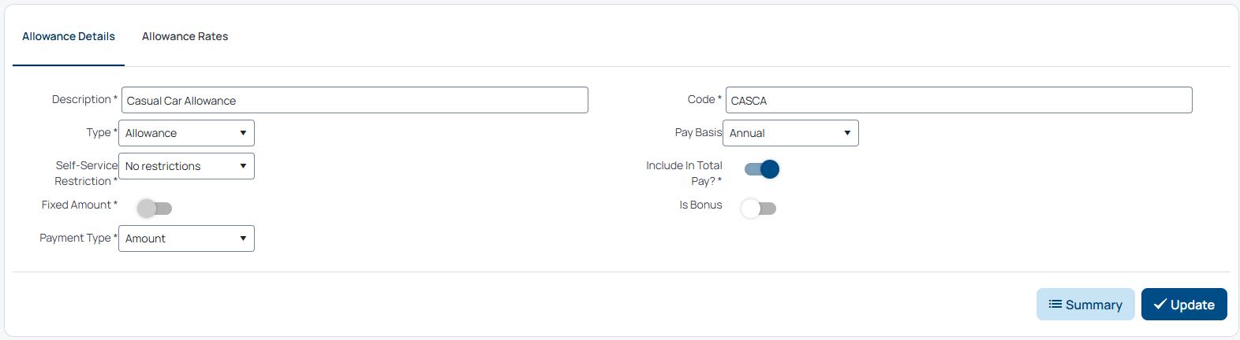Save changes with the Update button
The width and height of the screenshot is (1240, 340).
coord(1184,305)
